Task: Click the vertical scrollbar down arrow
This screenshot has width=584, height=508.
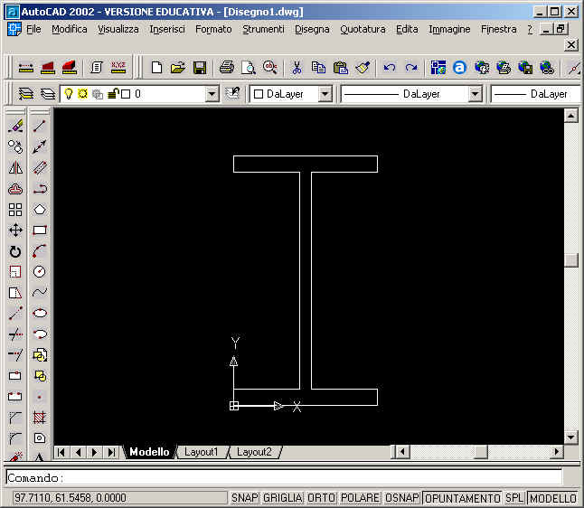Action: coord(571,437)
